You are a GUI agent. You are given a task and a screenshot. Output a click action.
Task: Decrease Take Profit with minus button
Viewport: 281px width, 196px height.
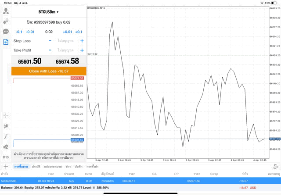[x=50, y=50]
